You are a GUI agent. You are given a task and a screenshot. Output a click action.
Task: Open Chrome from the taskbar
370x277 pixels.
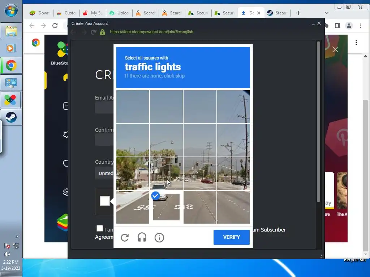pos(11,66)
